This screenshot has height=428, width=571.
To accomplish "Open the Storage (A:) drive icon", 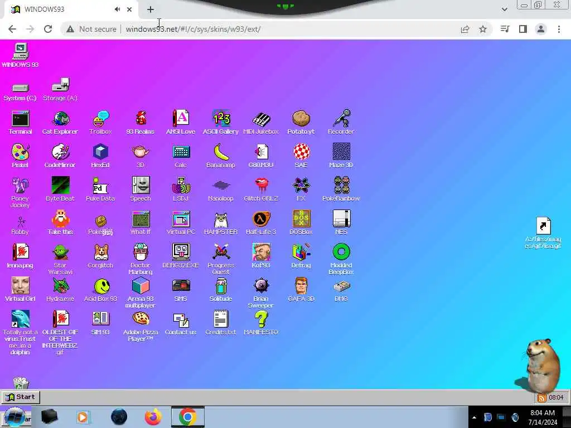I will tap(60, 85).
